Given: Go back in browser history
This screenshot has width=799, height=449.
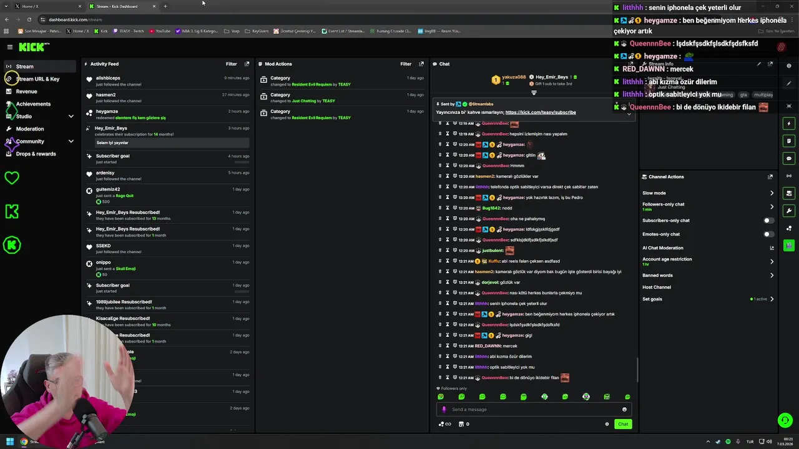Looking at the screenshot, I should 6,19.
